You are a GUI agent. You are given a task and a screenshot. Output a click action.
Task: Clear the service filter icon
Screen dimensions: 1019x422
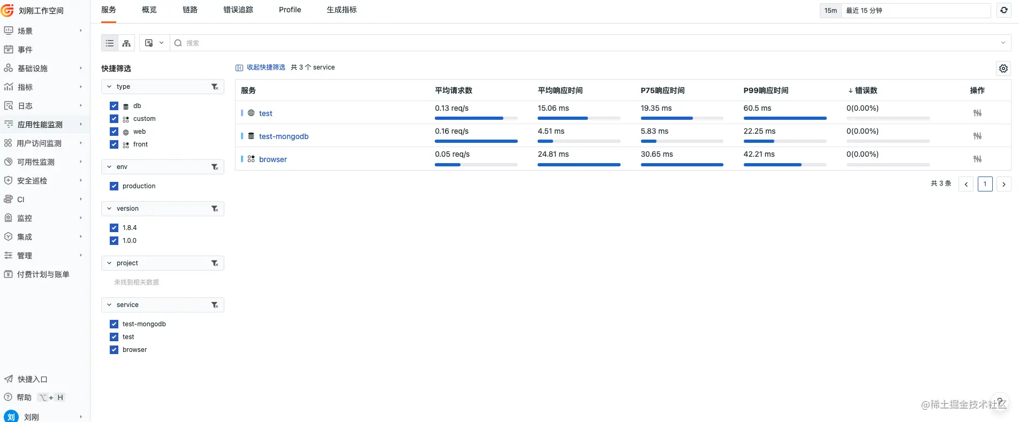point(215,305)
